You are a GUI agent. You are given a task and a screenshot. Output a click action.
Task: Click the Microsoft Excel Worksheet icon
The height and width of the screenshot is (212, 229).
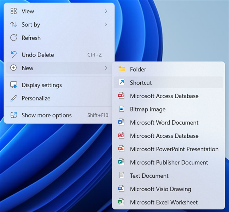(121, 202)
